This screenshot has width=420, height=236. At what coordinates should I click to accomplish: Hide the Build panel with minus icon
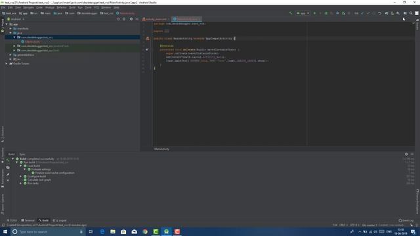[x=412, y=154]
